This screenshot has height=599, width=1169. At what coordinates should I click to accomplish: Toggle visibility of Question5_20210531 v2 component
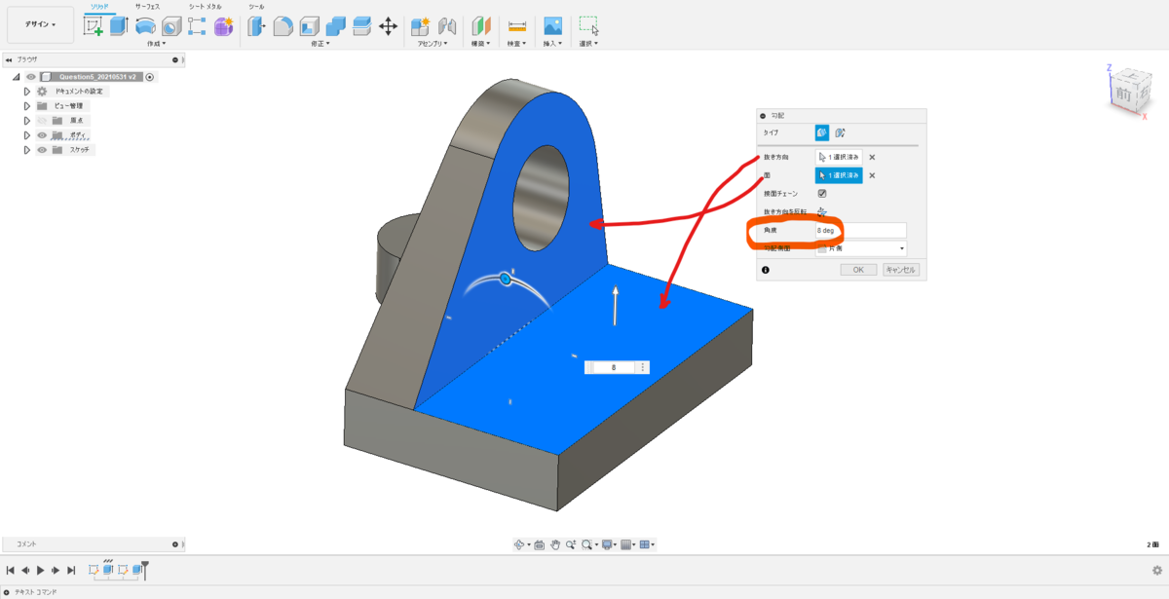(x=31, y=77)
